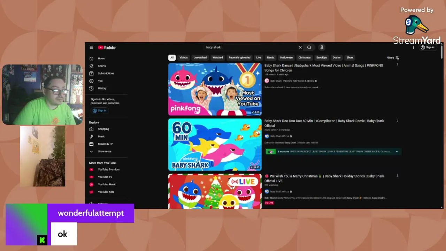Play the Christmas LIVE stream thumbnail
The image size is (446, 251).
tap(215, 191)
